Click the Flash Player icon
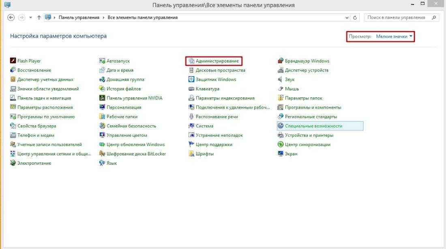 coord(13,61)
